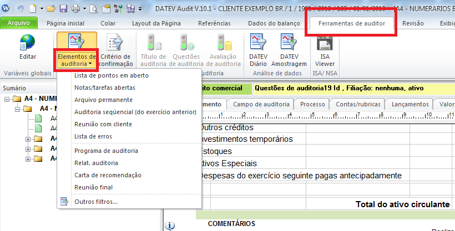
Task: Select the lower green document tree item
Action: 38,128
